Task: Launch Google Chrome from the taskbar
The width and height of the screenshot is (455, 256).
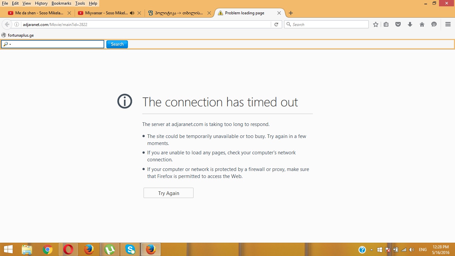Action: (48, 249)
